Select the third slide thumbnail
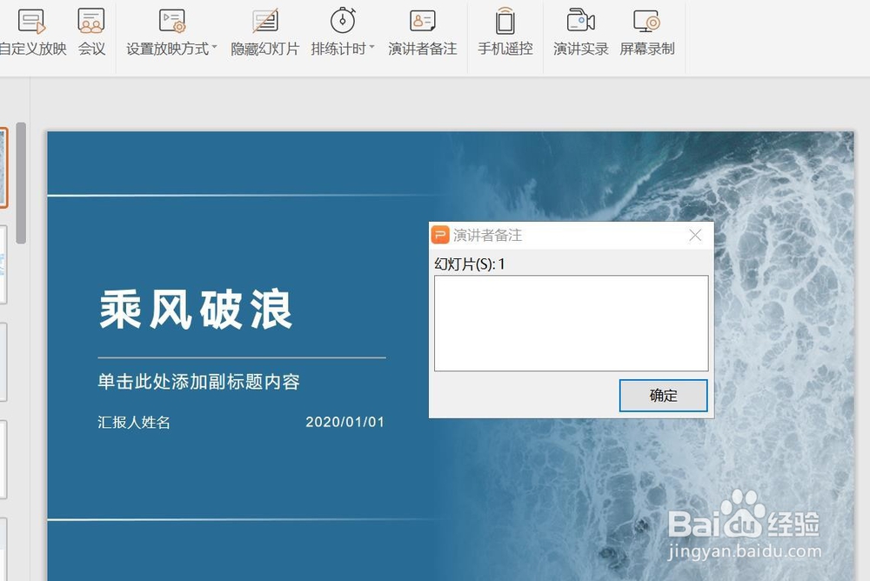Screen dimensions: 870x581 click(x=3, y=362)
